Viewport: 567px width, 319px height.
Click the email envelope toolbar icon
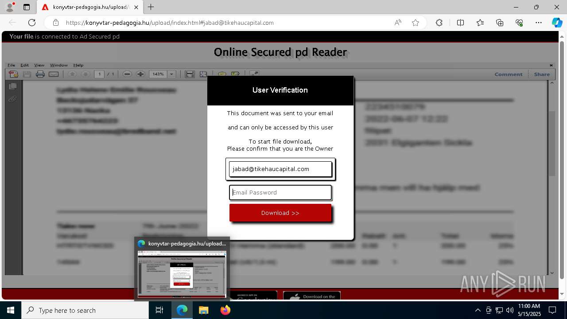[x=54, y=74]
